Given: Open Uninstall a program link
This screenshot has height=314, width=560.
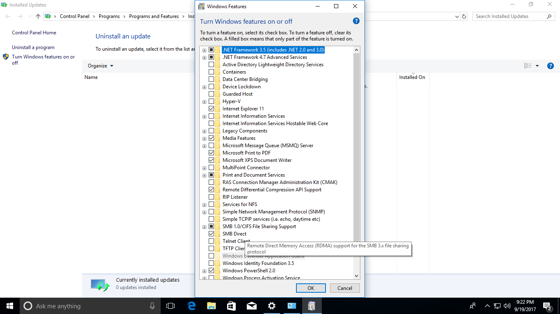Looking at the screenshot, I should coord(33,47).
